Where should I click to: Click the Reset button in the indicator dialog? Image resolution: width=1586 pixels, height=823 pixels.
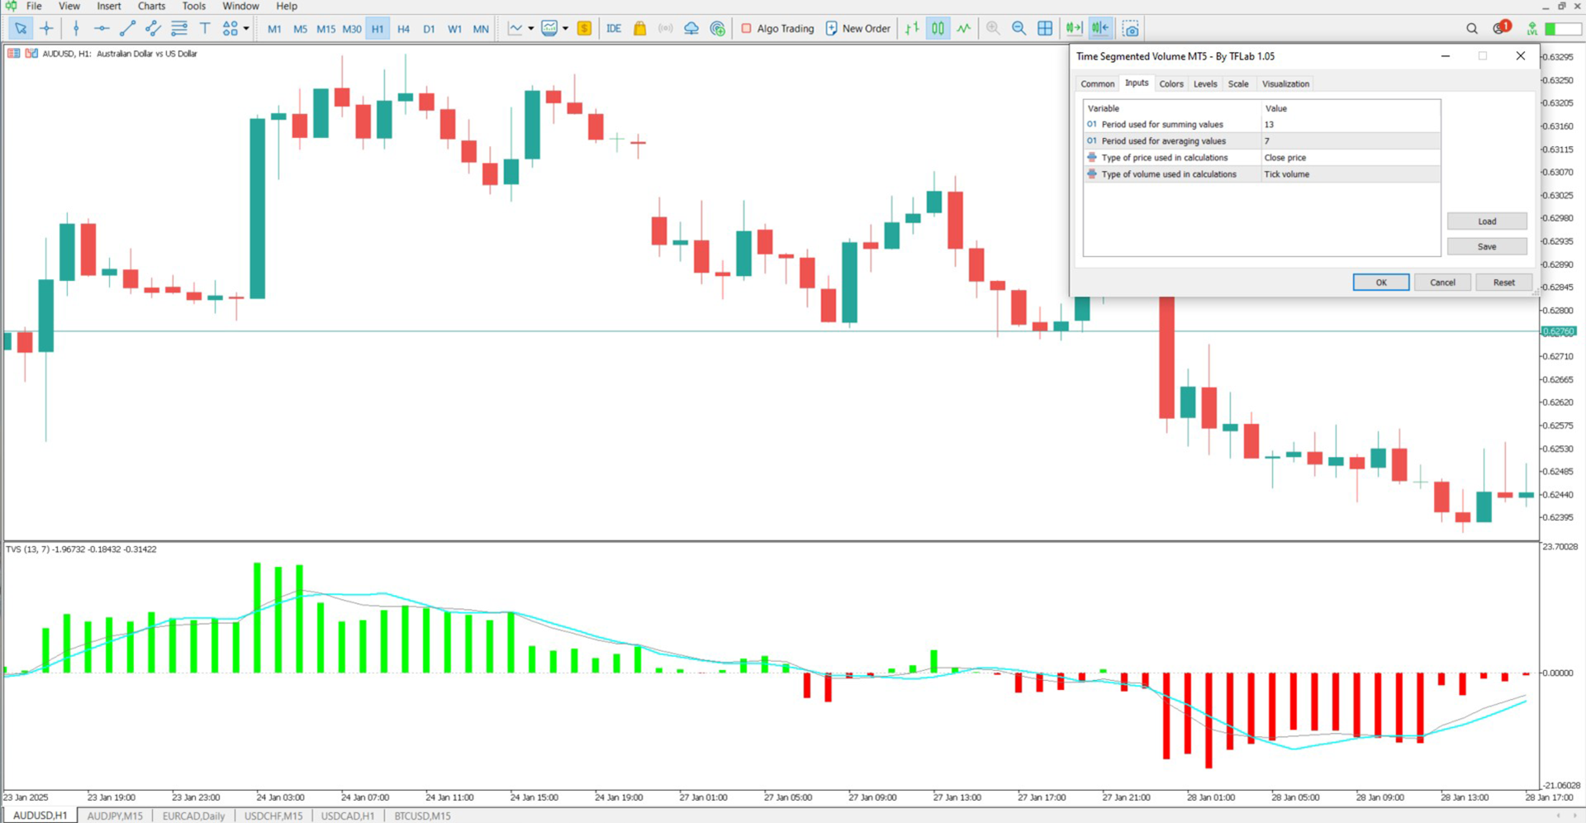click(1503, 282)
